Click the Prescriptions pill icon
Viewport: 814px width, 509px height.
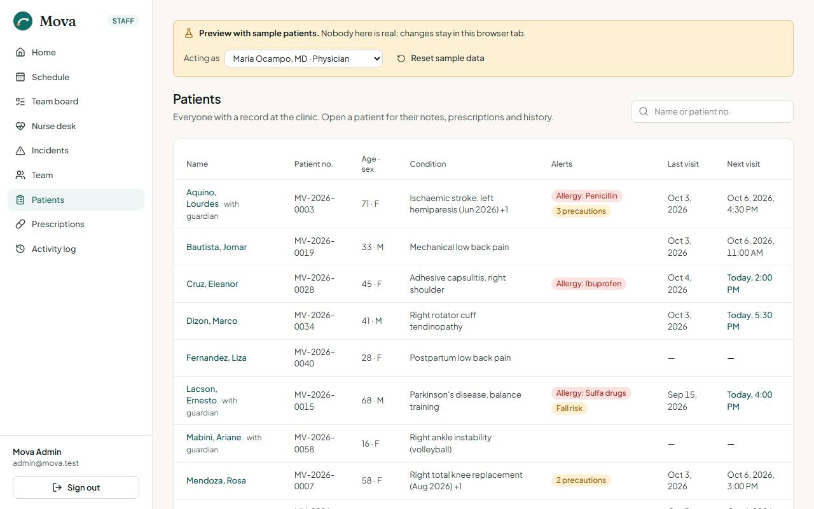tap(20, 224)
